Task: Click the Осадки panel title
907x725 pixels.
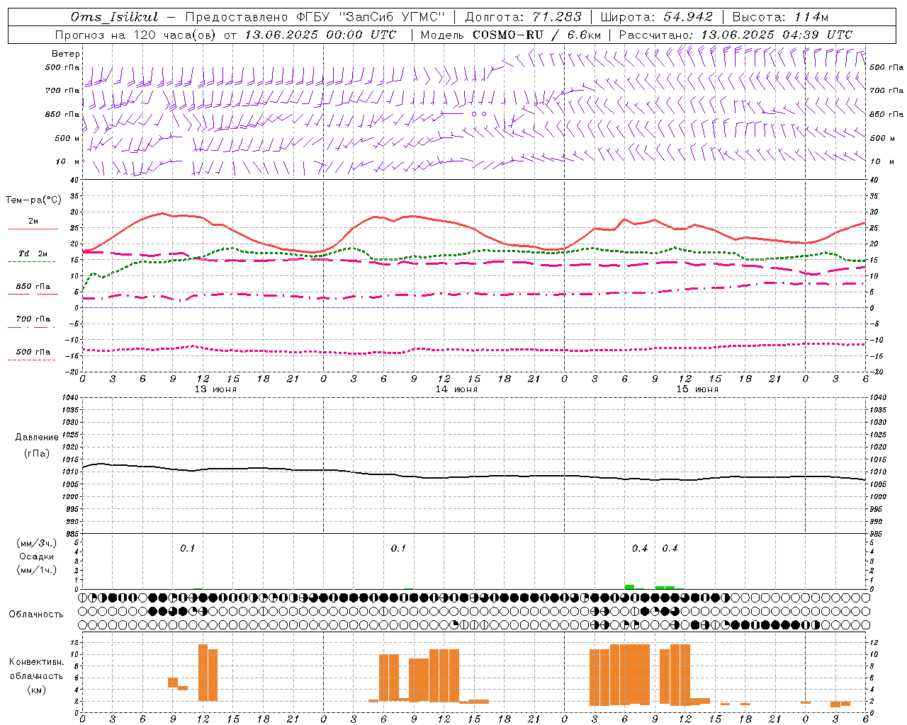Action: [37, 556]
